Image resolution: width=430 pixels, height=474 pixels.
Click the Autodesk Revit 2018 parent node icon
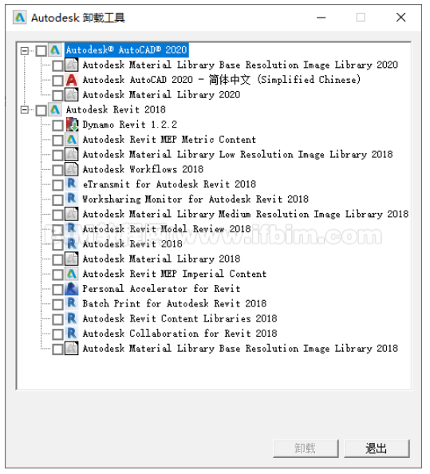(55, 110)
